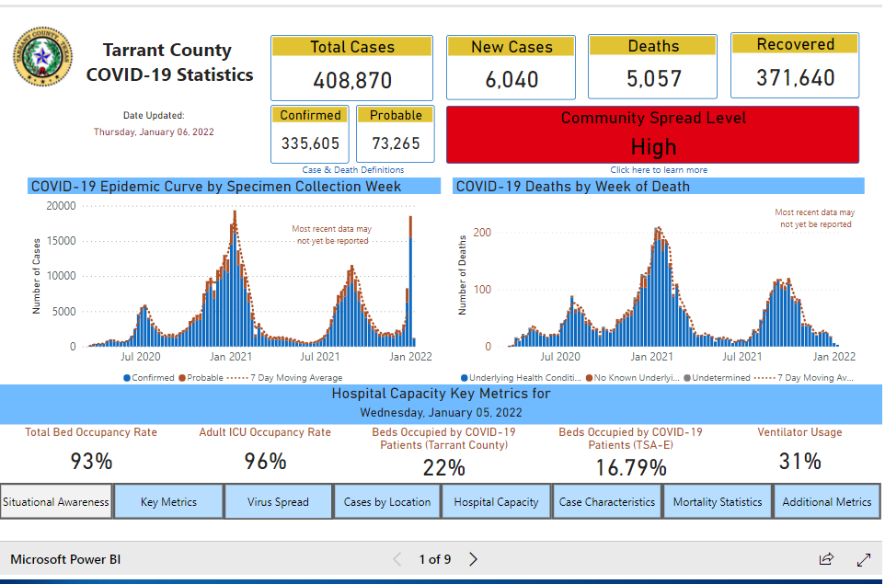
Task: Click the 1 of 9 page indicator
Action: (x=435, y=559)
